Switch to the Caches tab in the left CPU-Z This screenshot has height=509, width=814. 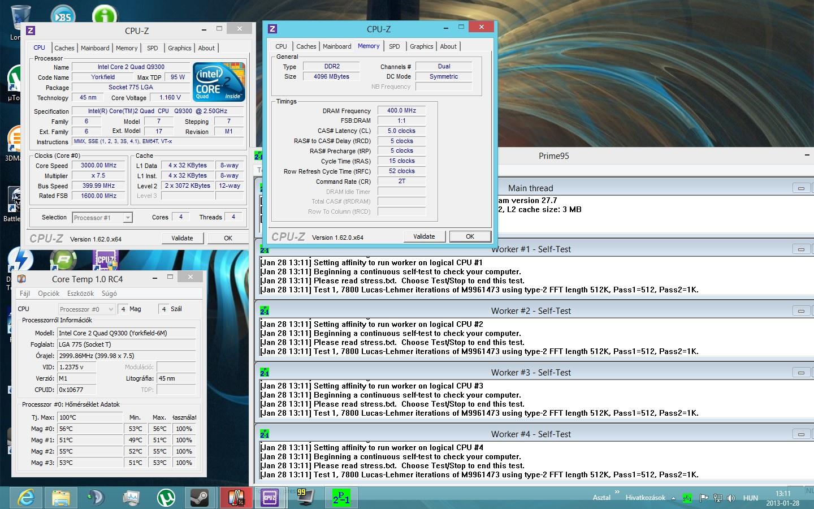64,48
